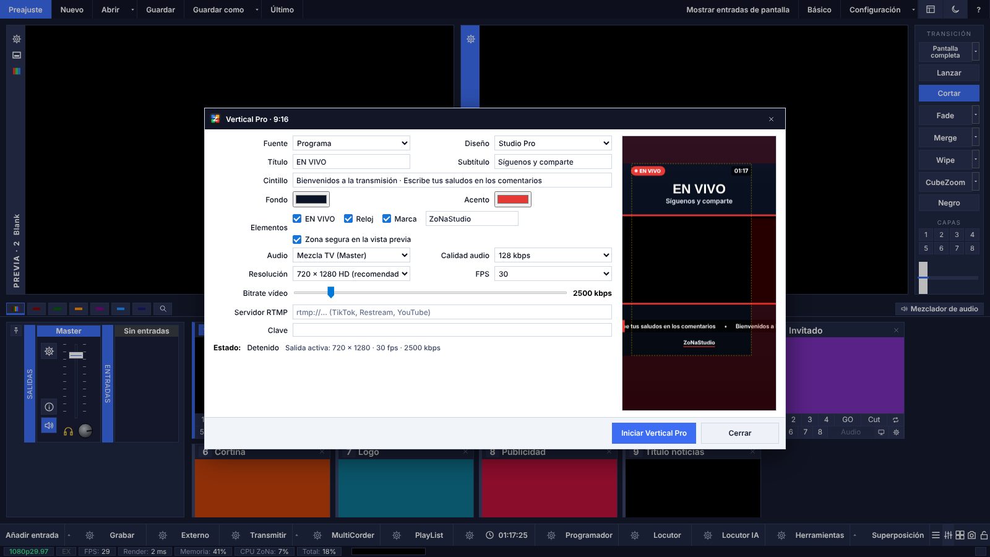
Task: Open help via the question mark icon
Action: pos(978,9)
